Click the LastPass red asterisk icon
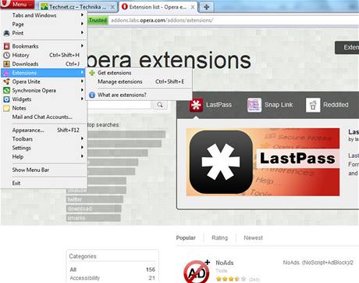Screen dimensions: 359x283 (x=196, y=106)
